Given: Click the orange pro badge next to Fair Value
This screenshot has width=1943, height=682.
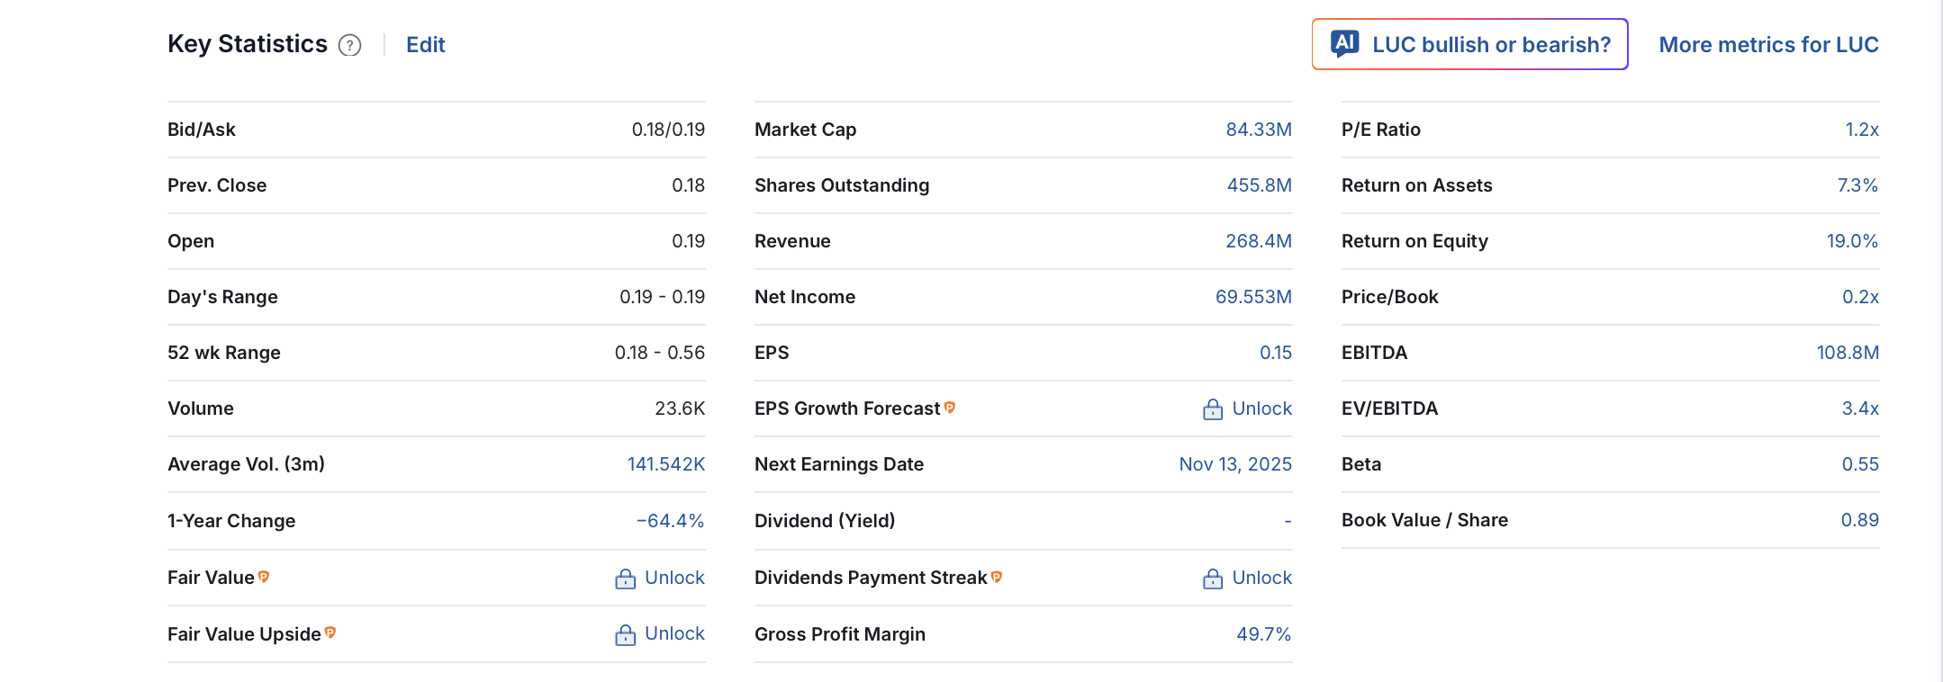Looking at the screenshot, I should pos(264,577).
